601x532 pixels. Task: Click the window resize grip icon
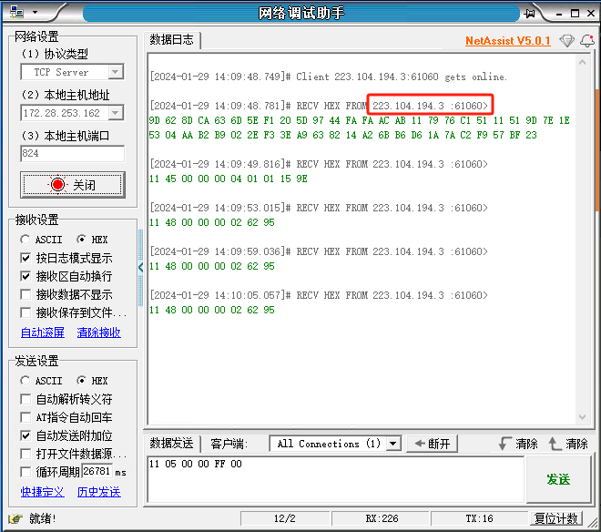point(593,522)
